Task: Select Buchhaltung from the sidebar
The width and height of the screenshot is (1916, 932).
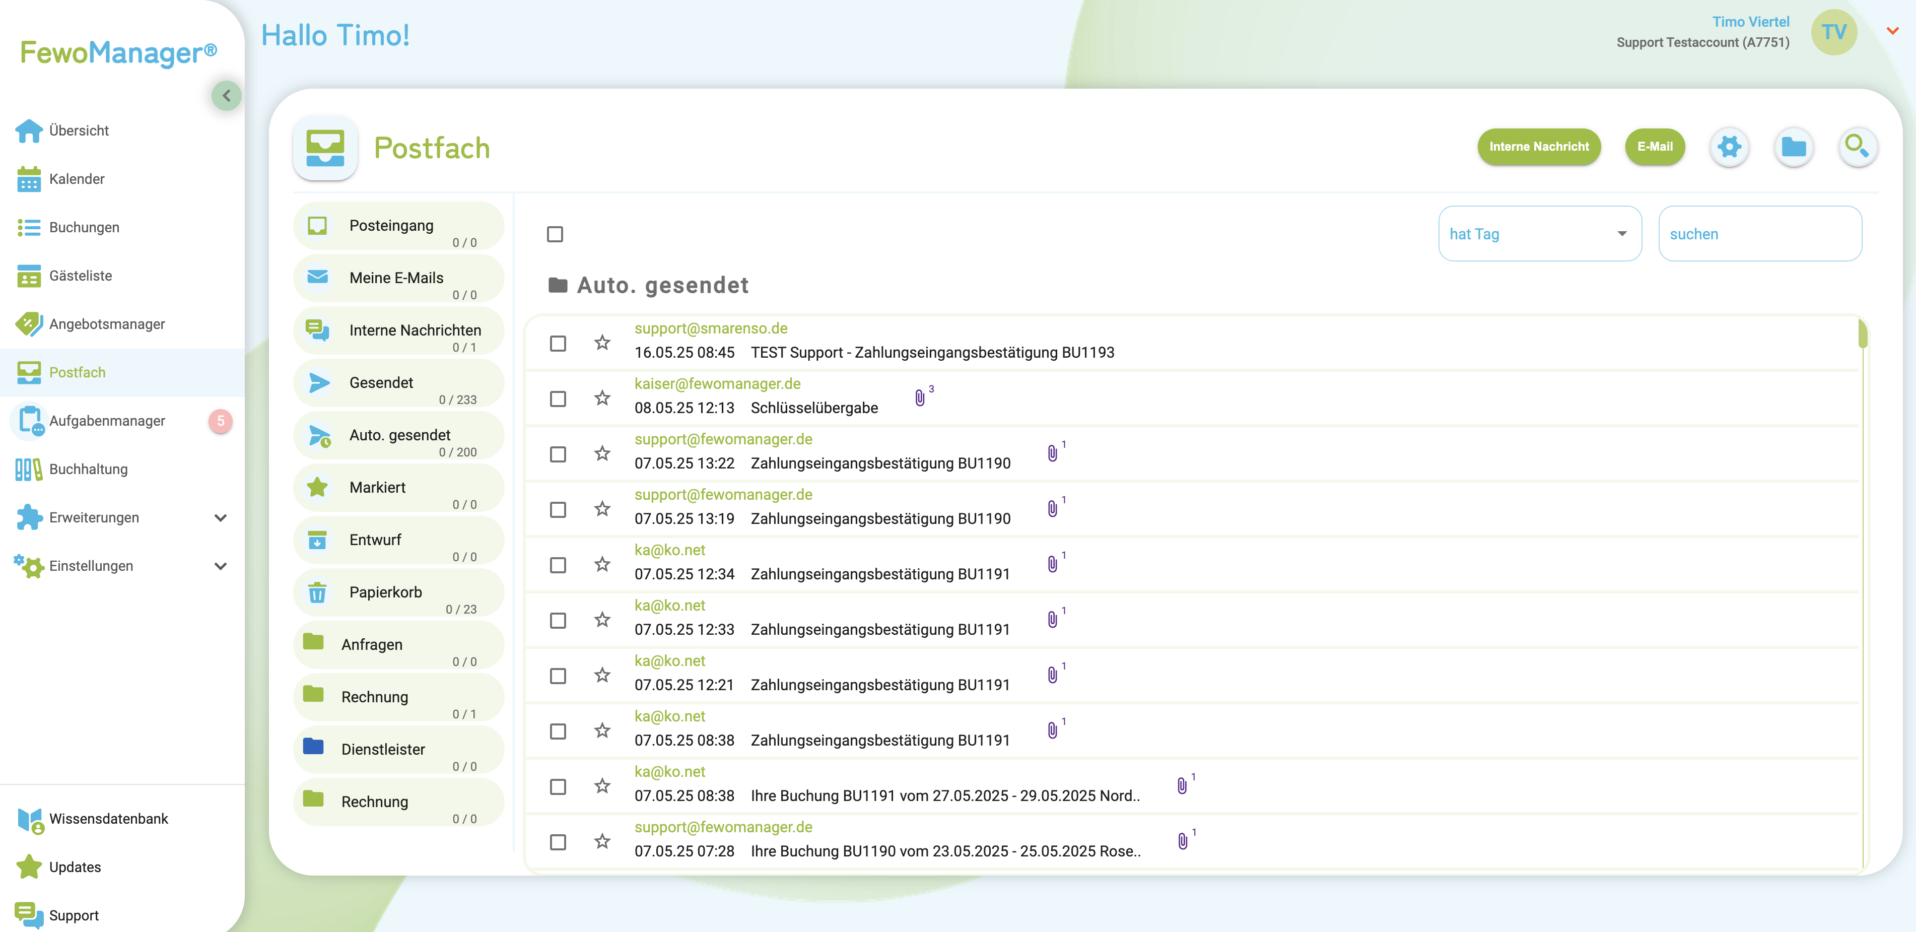Action: [x=89, y=469]
